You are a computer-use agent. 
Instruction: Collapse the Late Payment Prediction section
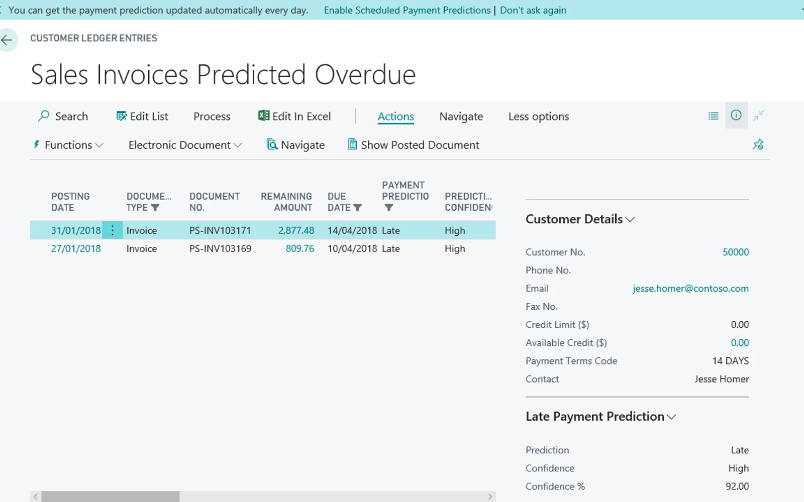(x=671, y=417)
